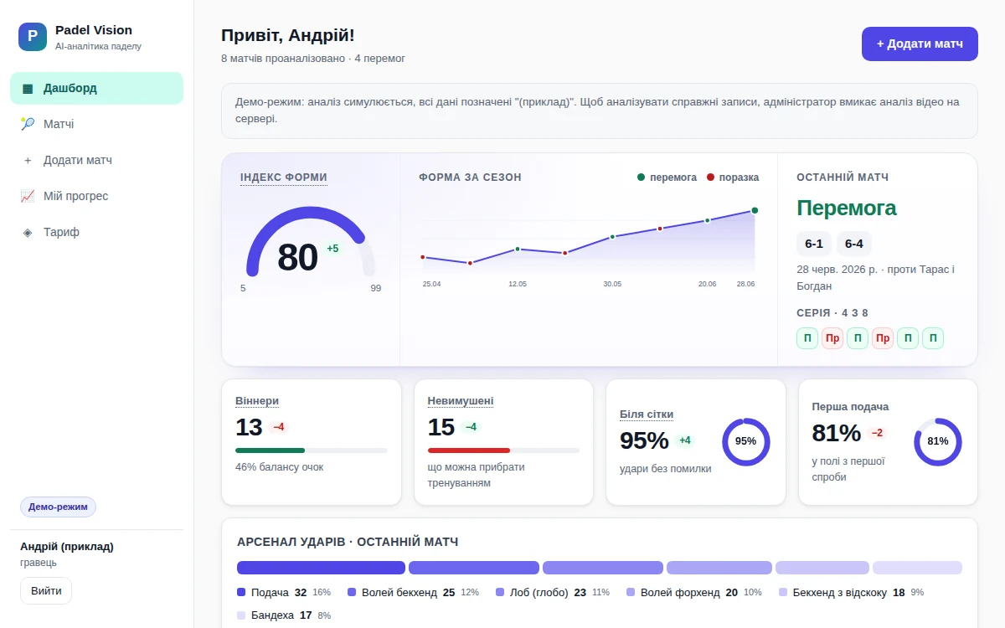The width and height of the screenshot is (1005, 628).
Task: Click the chart point above 20.06
Action: point(708,220)
